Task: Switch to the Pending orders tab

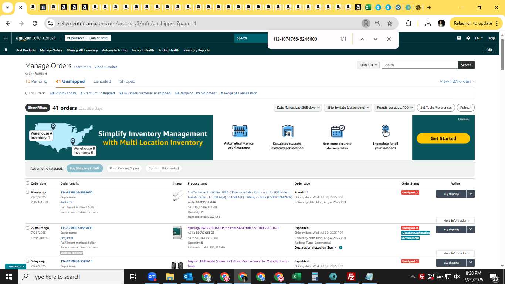Action: pos(36,81)
